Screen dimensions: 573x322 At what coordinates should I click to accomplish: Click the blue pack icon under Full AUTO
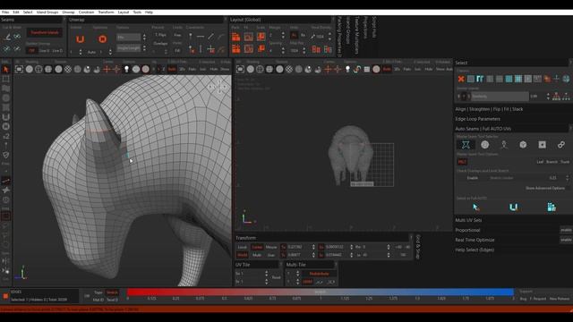point(552,208)
